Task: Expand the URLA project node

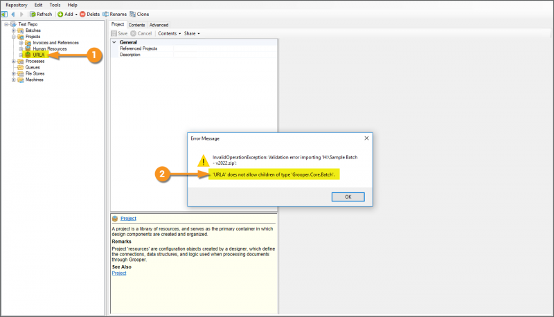Action: pyautogui.click(x=21, y=55)
